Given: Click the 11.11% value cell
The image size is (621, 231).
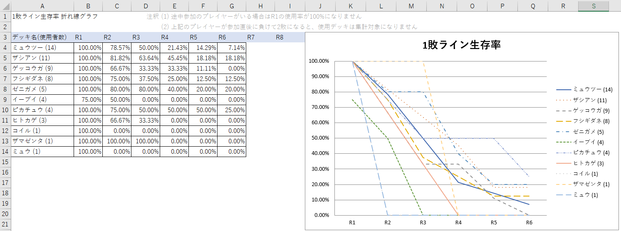Looking at the screenshot, I should [203, 69].
